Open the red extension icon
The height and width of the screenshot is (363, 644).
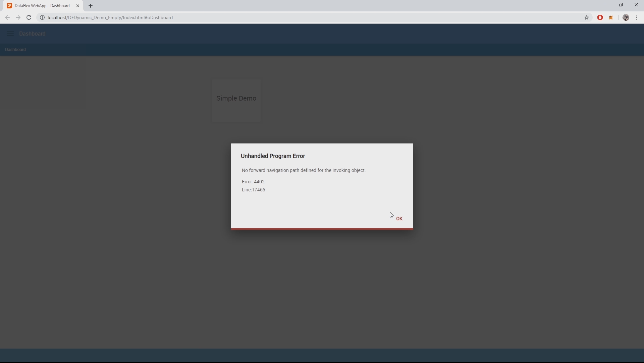click(x=600, y=17)
